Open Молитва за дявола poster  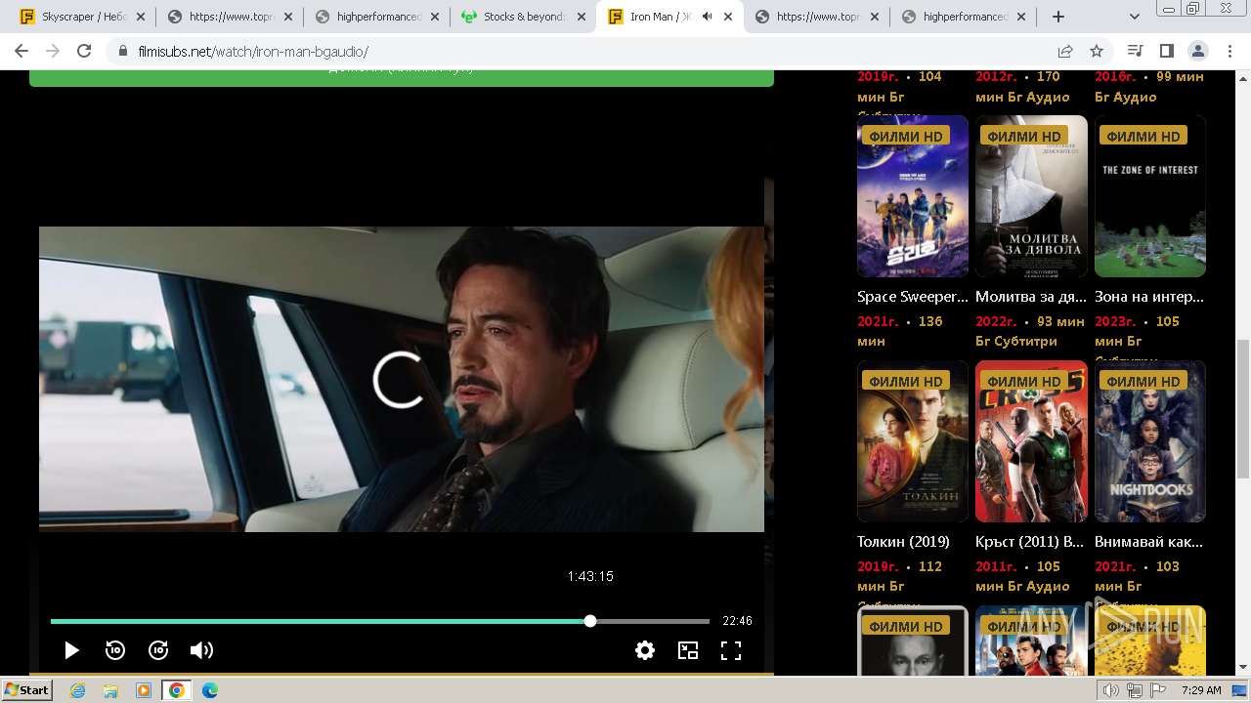[1031, 196]
